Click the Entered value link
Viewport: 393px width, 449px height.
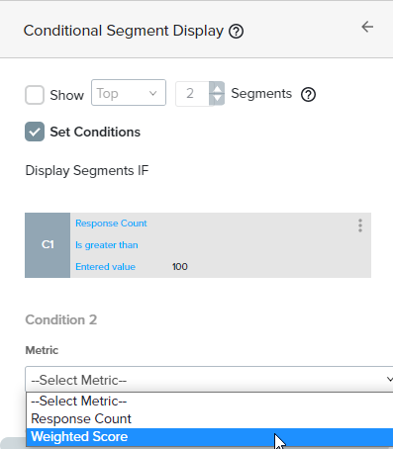105,267
